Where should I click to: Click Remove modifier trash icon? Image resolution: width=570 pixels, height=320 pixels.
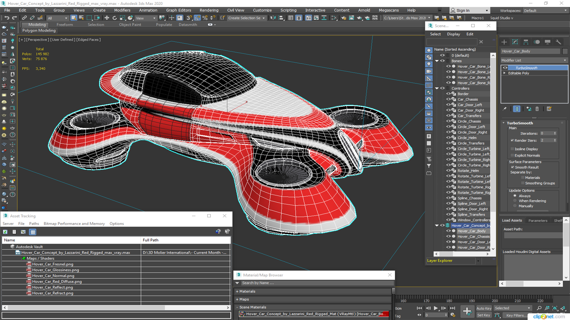(537, 109)
